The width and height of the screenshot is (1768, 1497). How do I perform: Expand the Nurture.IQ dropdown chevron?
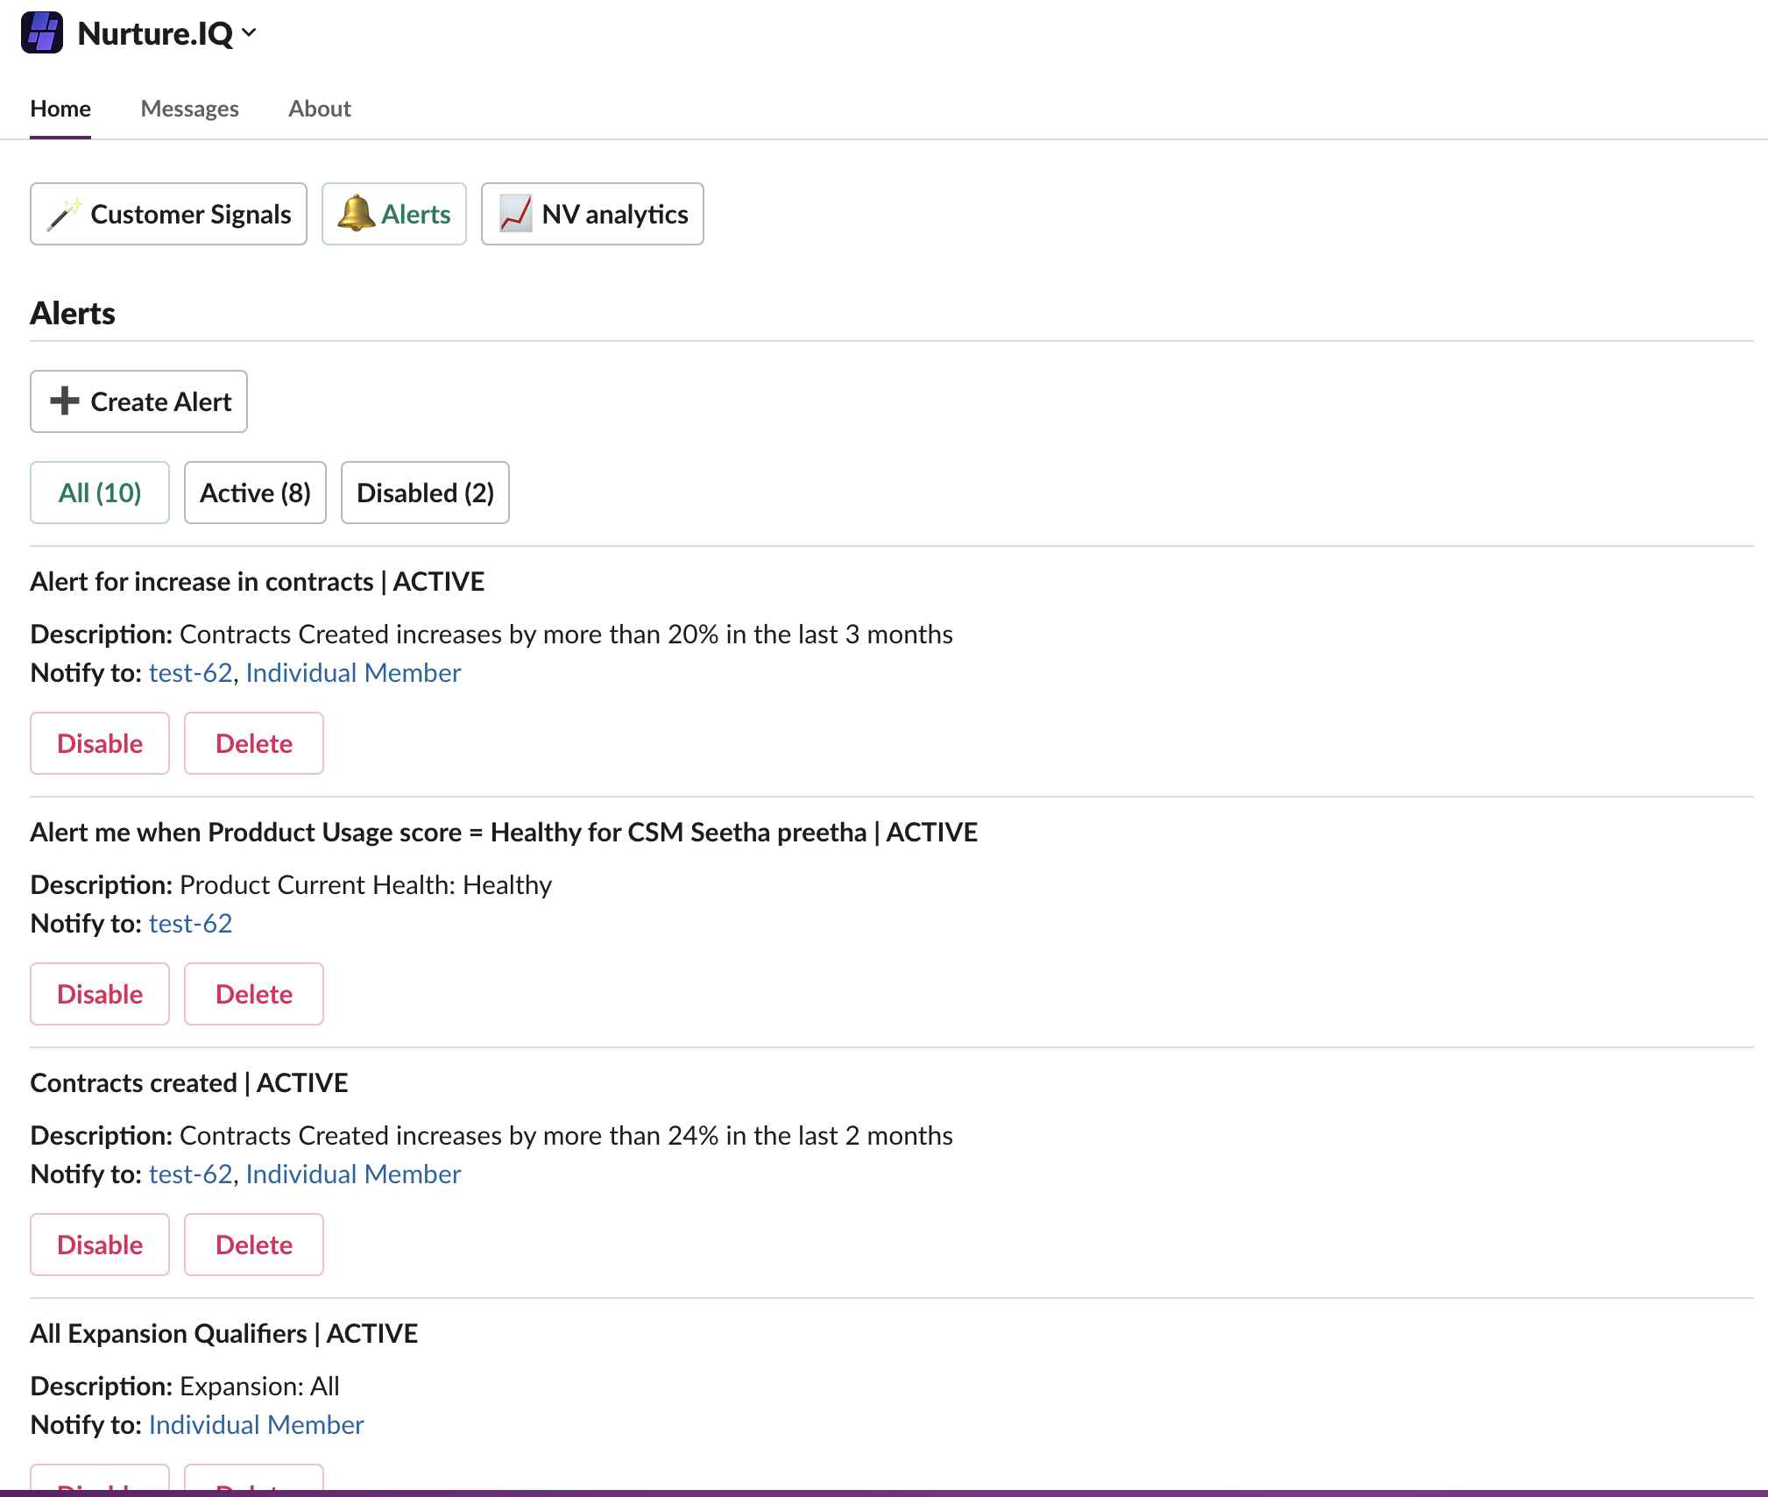click(x=250, y=32)
